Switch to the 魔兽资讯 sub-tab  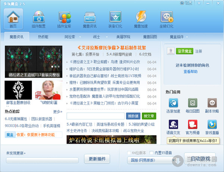click(16, 37)
